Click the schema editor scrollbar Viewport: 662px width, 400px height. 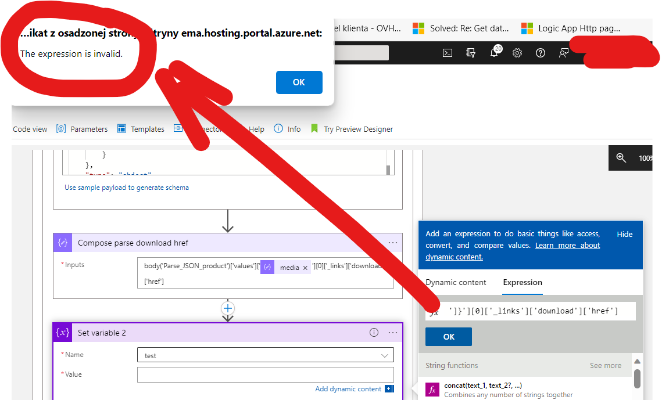tap(388, 170)
